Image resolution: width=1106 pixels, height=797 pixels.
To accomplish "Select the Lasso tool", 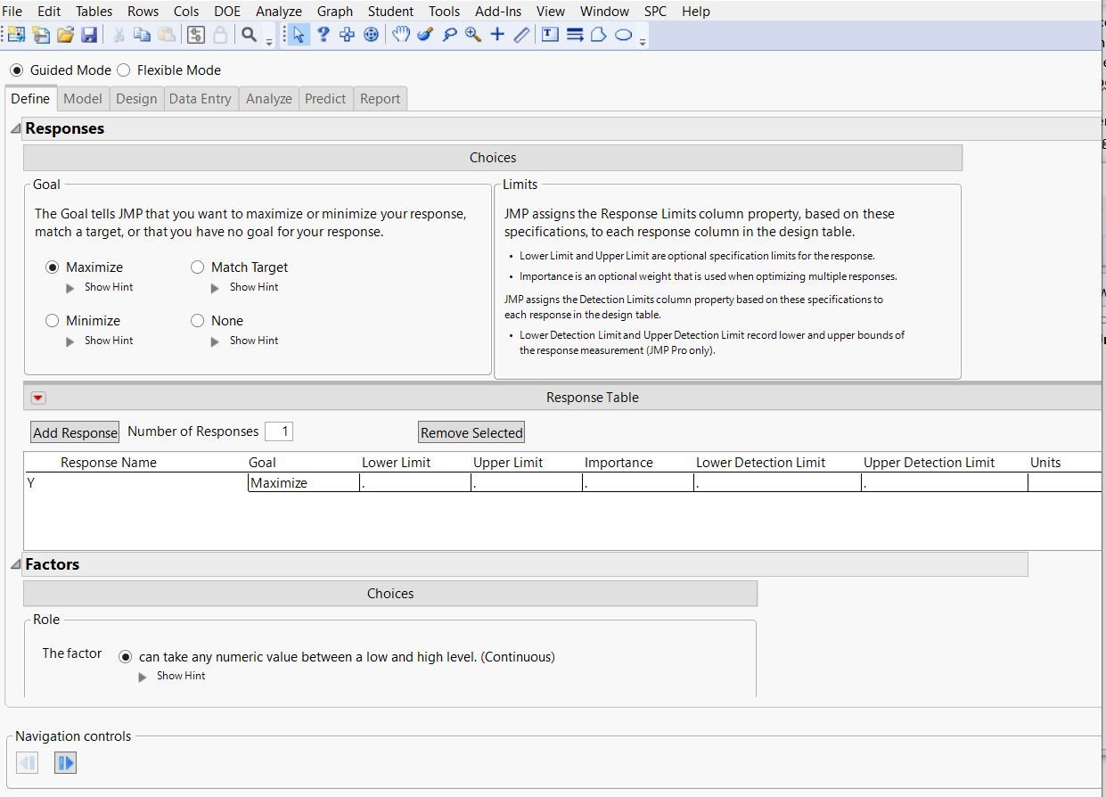I will 449,35.
